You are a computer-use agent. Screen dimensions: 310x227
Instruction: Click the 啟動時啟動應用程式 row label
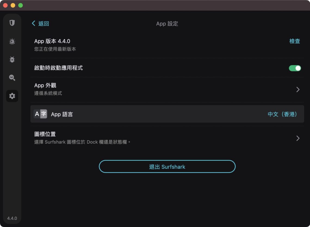coord(58,68)
